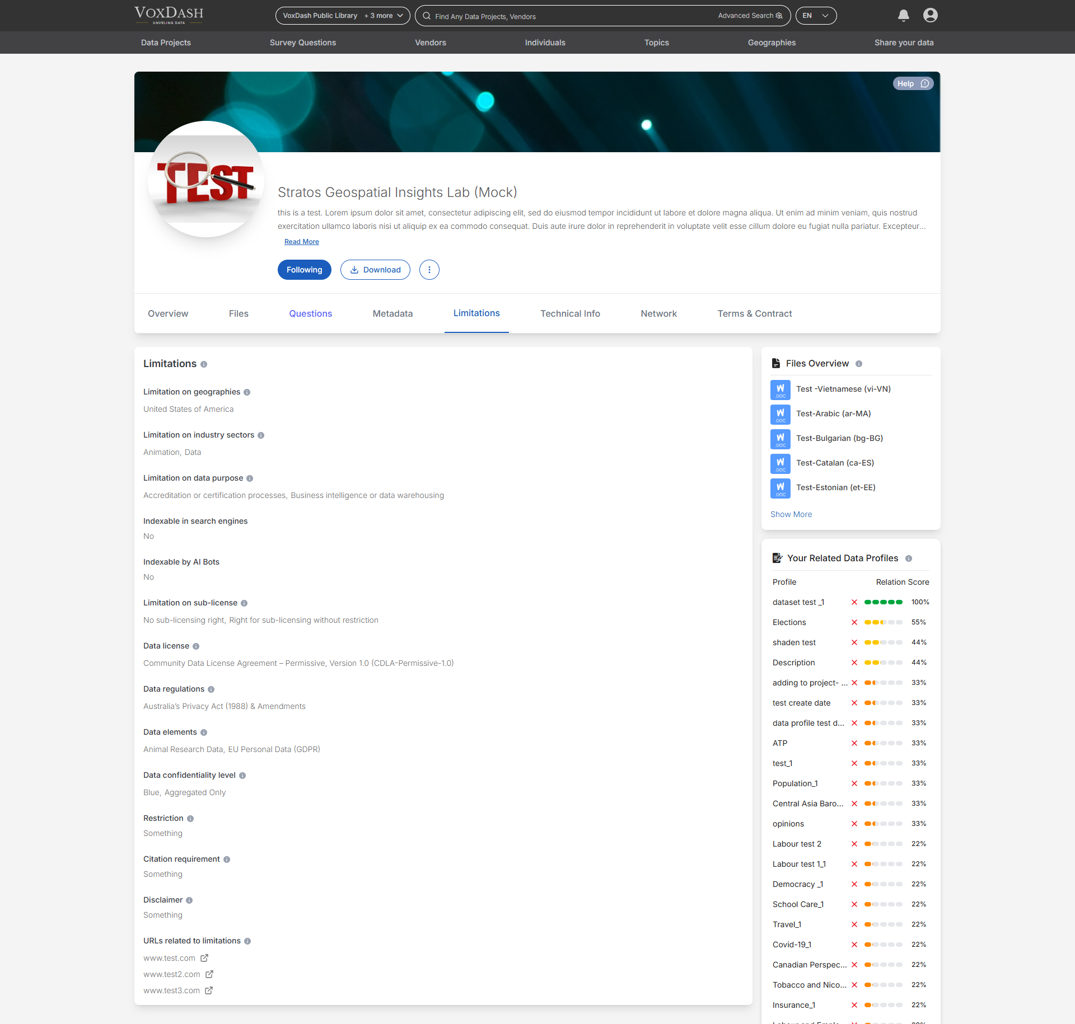Open the Geographies menu item
Image resolution: width=1075 pixels, height=1024 pixels.
coord(772,43)
